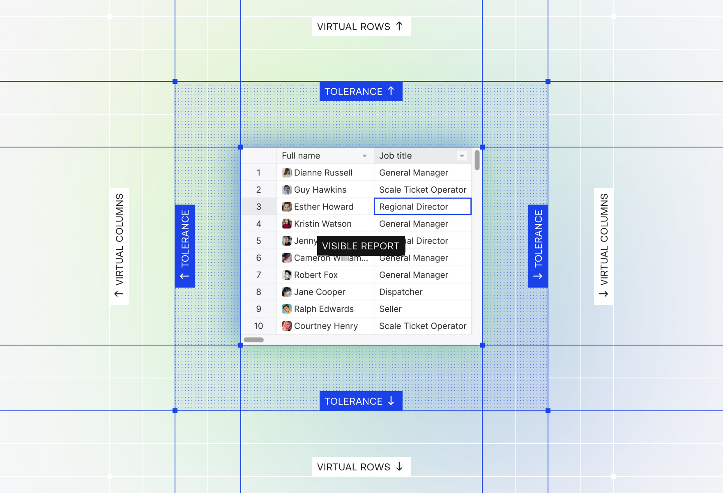Click General Manager cell in row 4
Screen dimensions: 723x493
(x=423, y=224)
